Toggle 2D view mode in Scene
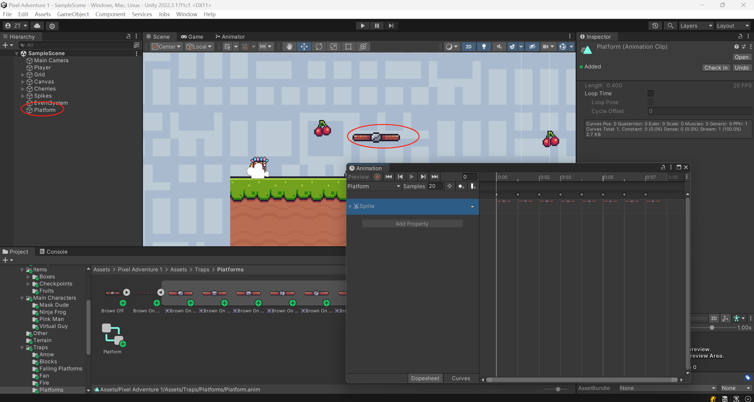754x402 pixels. click(468, 46)
